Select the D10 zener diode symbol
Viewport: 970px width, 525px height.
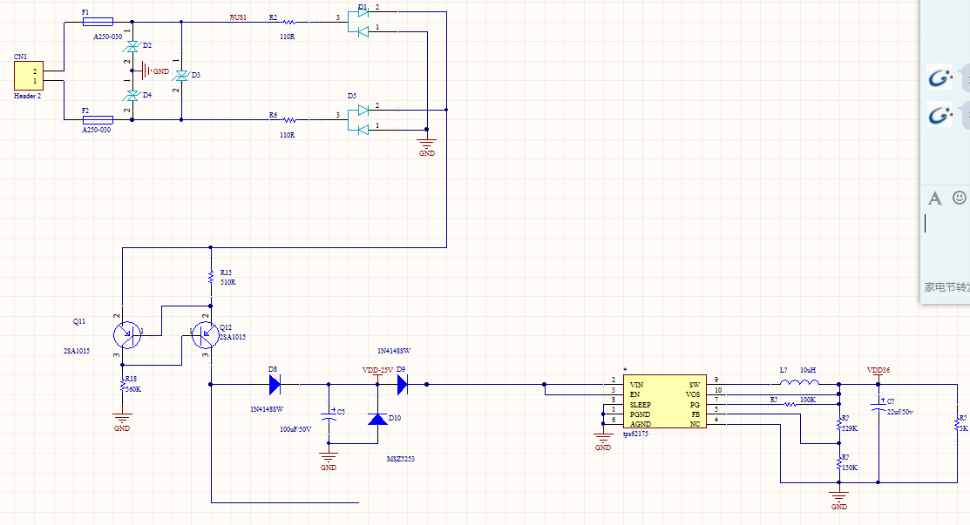pos(377,420)
